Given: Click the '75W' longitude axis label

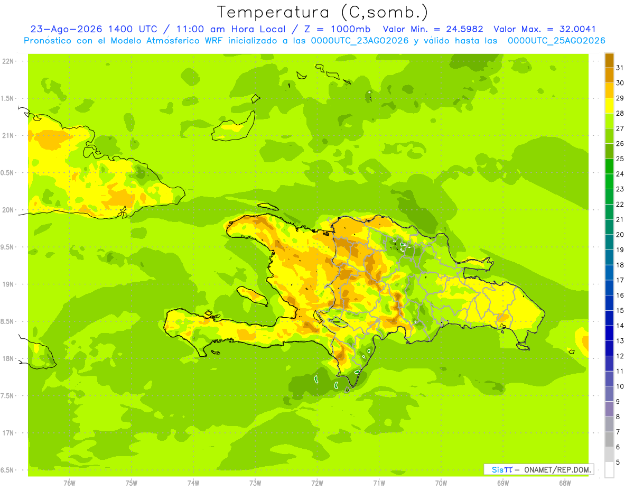Looking at the screenshot, I should [x=132, y=483].
